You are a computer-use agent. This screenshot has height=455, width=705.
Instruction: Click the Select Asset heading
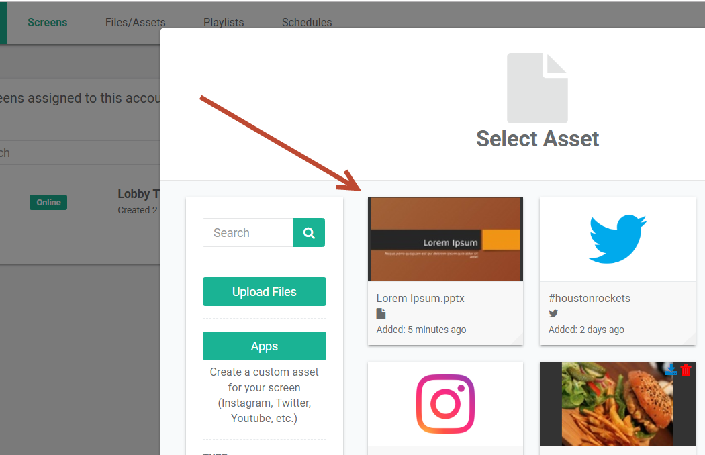click(x=537, y=138)
